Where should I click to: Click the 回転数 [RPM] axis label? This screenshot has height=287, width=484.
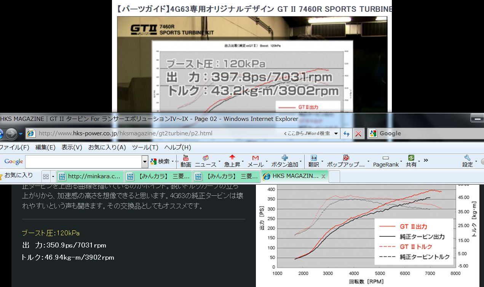pyautogui.click(x=366, y=282)
